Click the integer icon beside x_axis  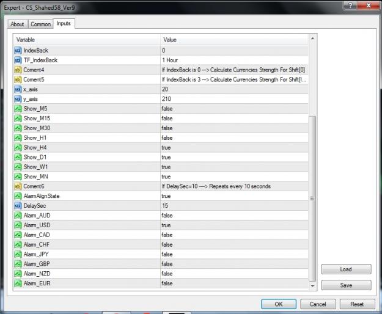[x=18, y=89]
